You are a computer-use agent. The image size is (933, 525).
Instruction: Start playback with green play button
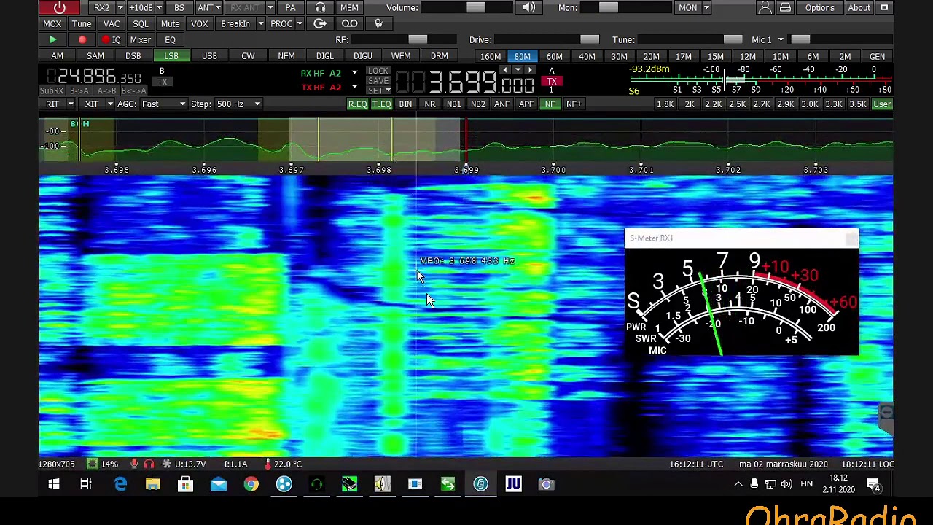tap(52, 40)
